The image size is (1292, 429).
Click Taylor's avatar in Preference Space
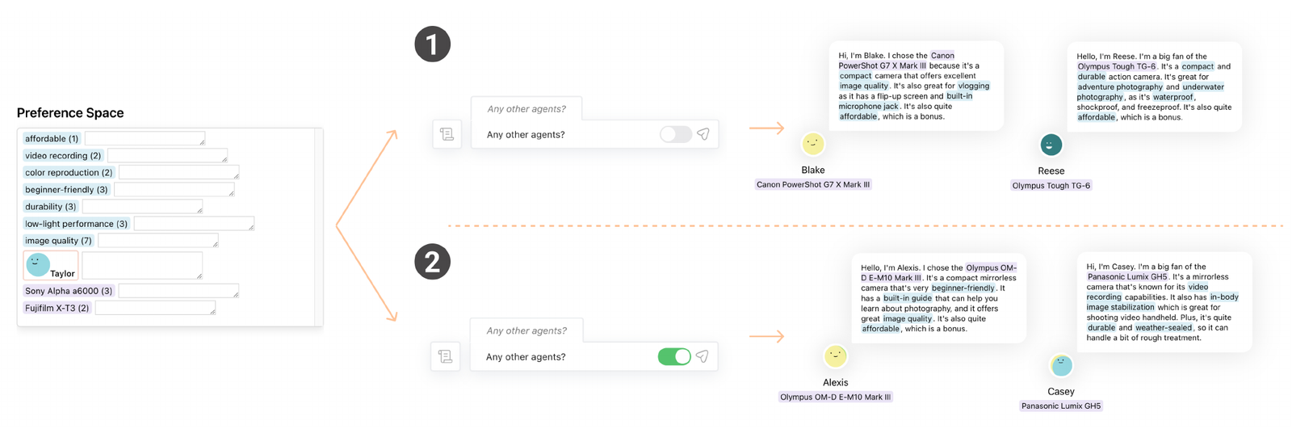tap(38, 264)
